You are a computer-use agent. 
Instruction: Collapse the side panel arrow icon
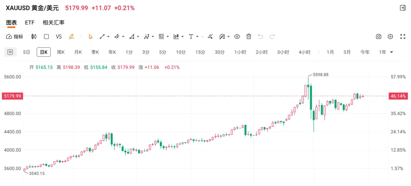click(403, 8)
